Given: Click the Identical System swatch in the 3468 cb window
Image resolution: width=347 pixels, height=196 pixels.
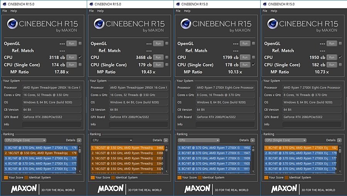Looking at the screenshot, I should point(113,178).
